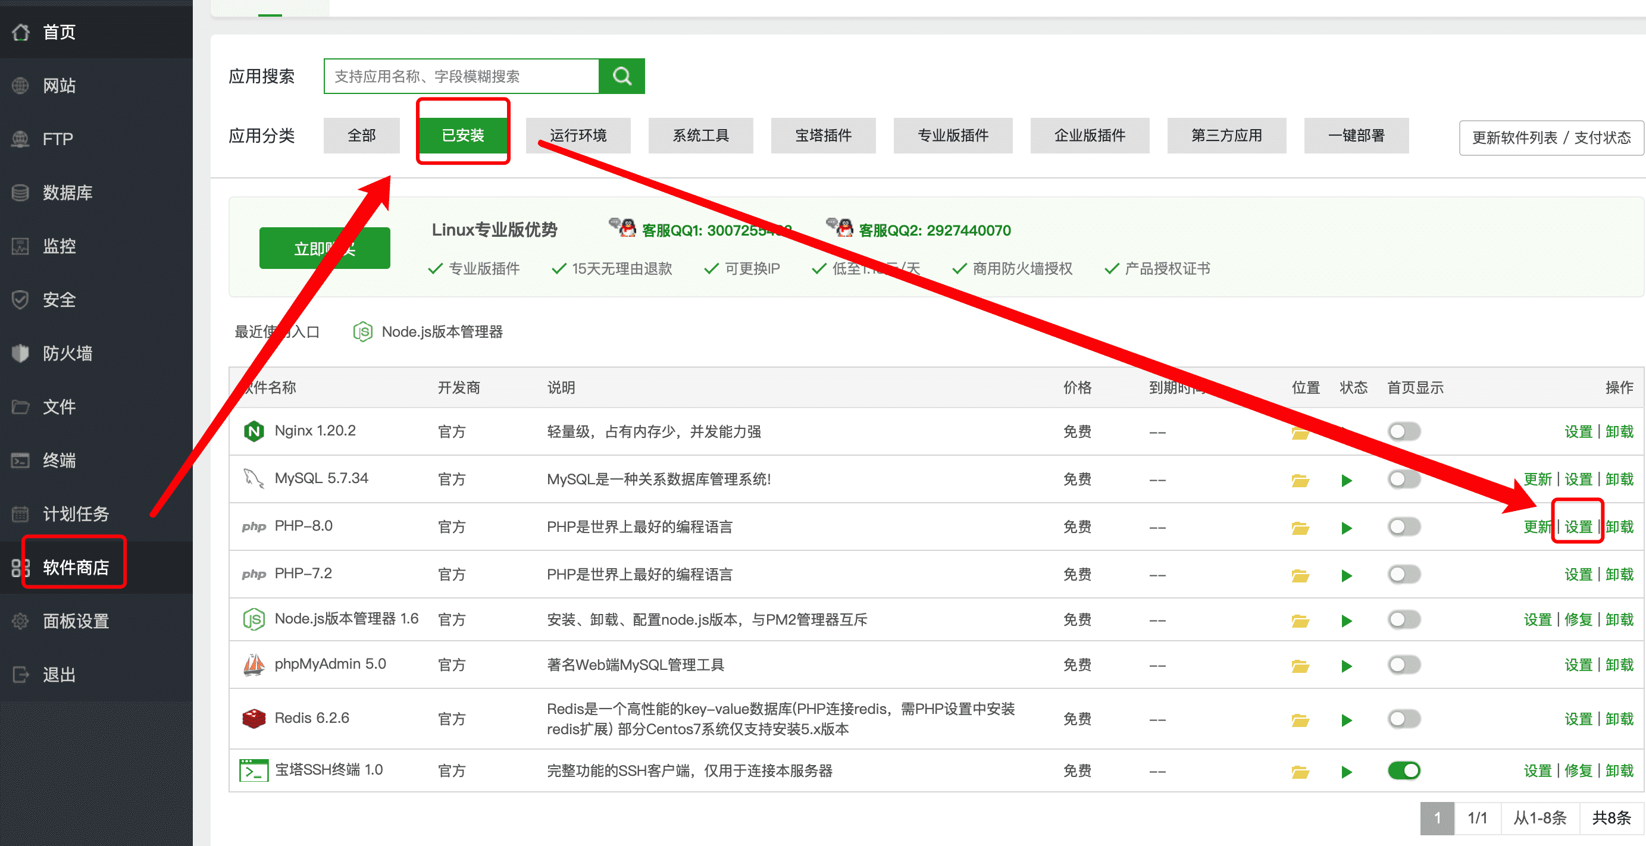The width and height of the screenshot is (1646, 846).
Task: Go to the FTP sidebar section
Action: point(96,139)
